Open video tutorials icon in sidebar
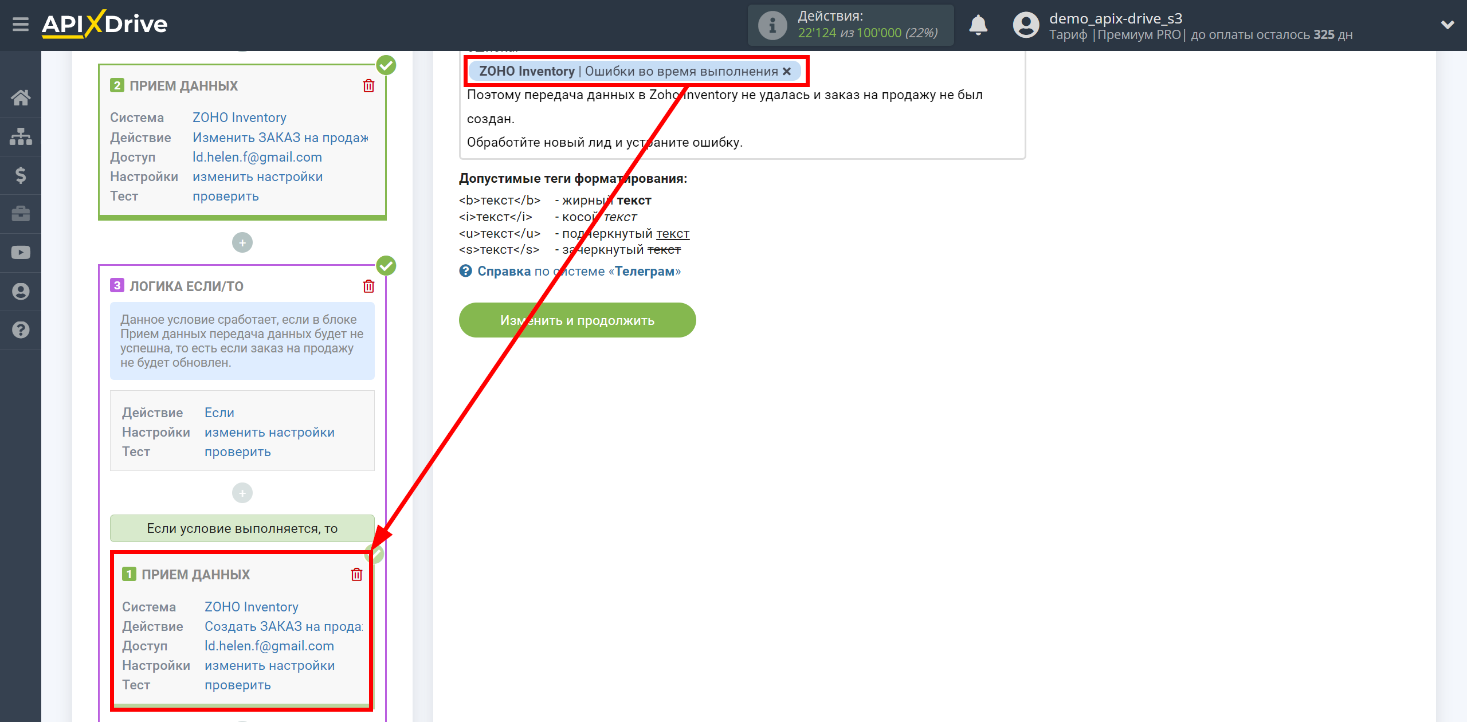Image resolution: width=1467 pixels, height=722 pixels. (x=21, y=252)
